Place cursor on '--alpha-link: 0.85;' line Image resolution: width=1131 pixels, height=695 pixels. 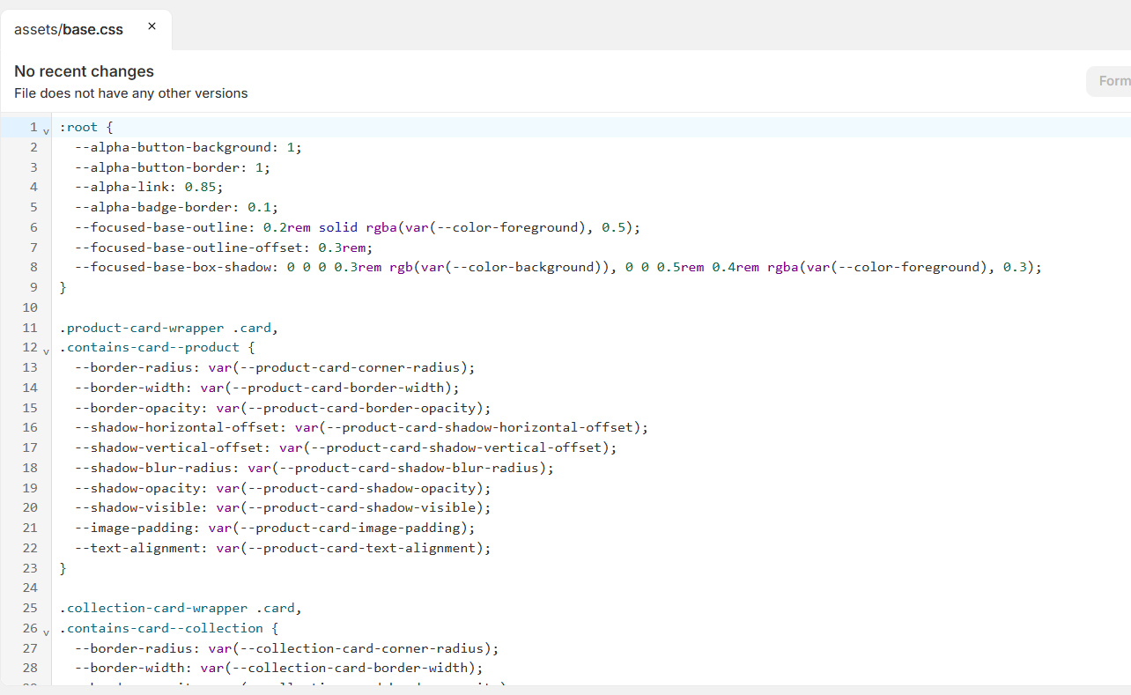149,187
